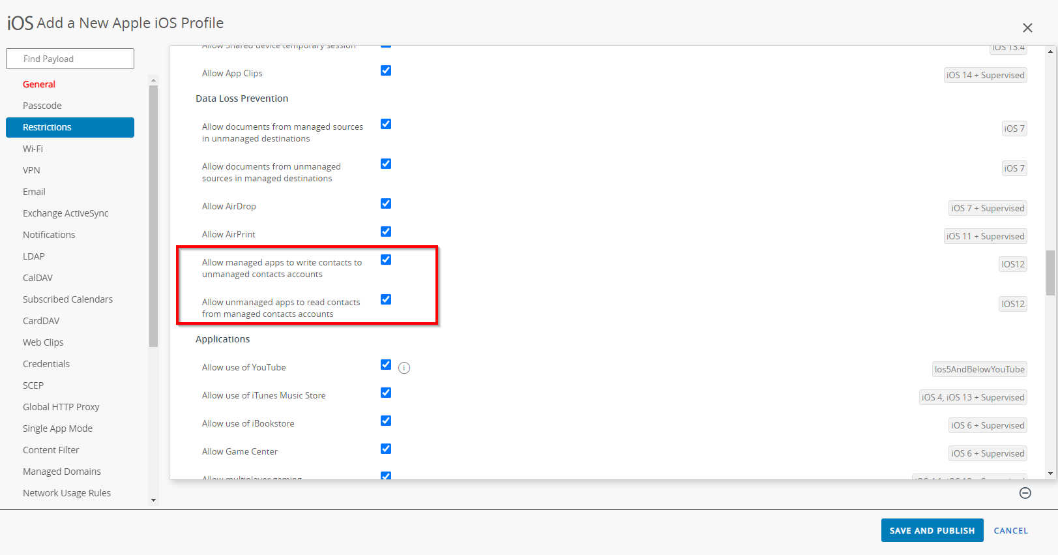
Task: Select the Wi-Fi payload
Action: pos(33,149)
